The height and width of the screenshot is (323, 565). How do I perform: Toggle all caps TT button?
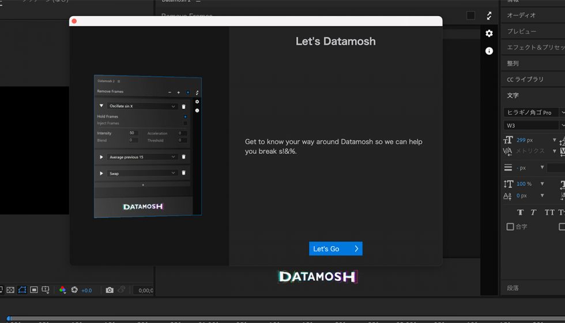coord(549,212)
